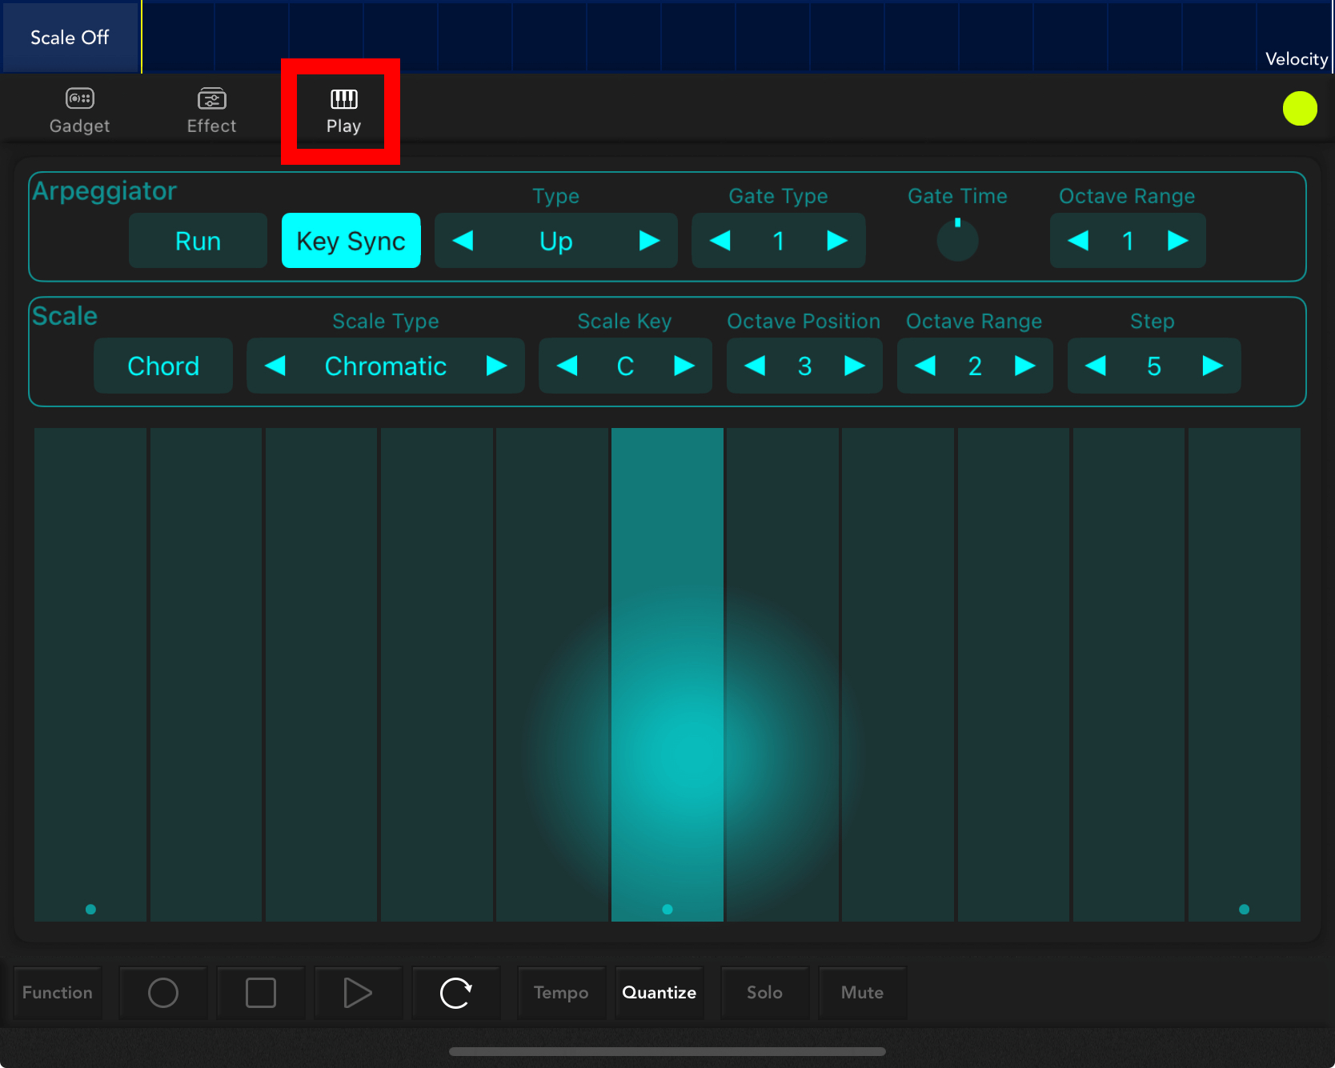Tap the highlighted center key pad
This screenshot has width=1335, height=1068.
coord(667,674)
